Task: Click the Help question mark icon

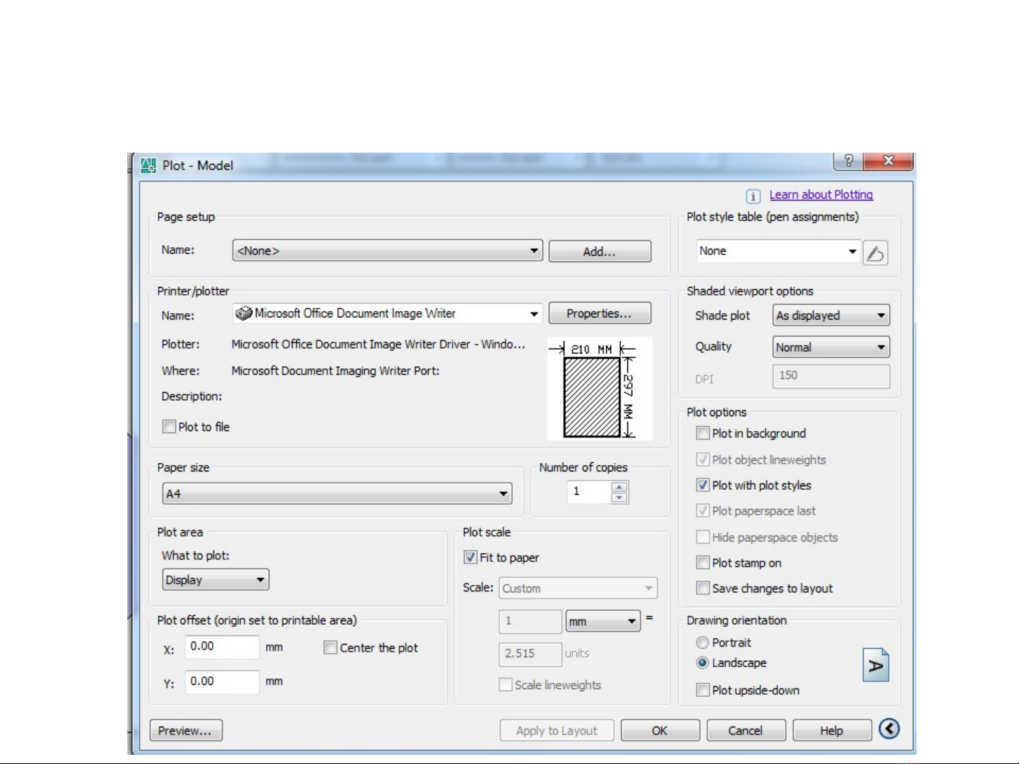Action: (849, 161)
